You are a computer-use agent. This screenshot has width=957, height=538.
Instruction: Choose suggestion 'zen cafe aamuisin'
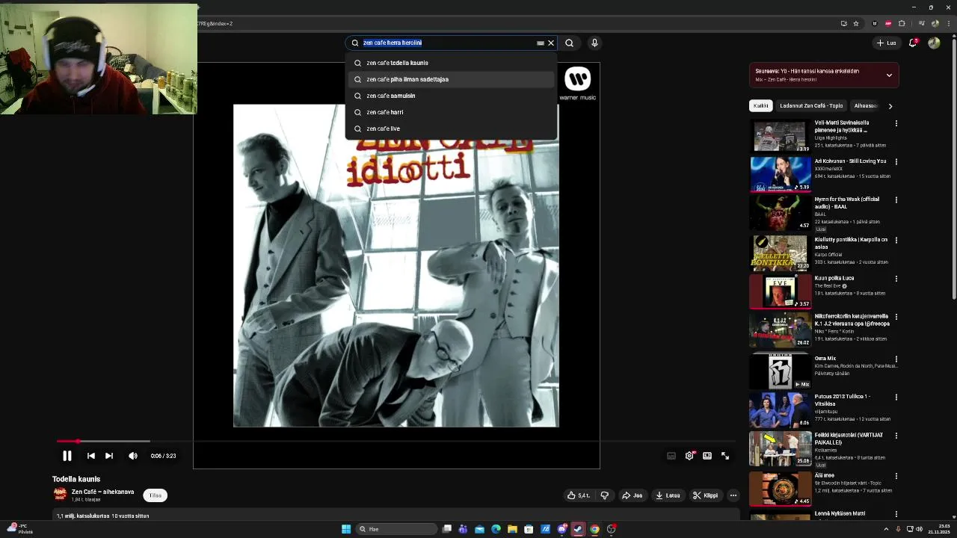451,96
